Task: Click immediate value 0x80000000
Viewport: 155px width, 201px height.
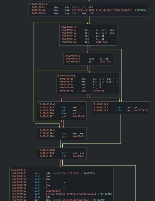Action: (53, 191)
